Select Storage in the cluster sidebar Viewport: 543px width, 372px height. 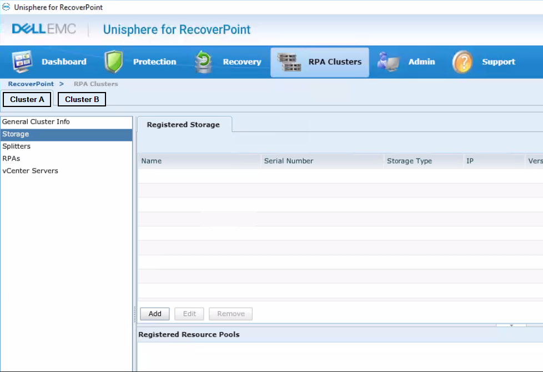pos(16,134)
